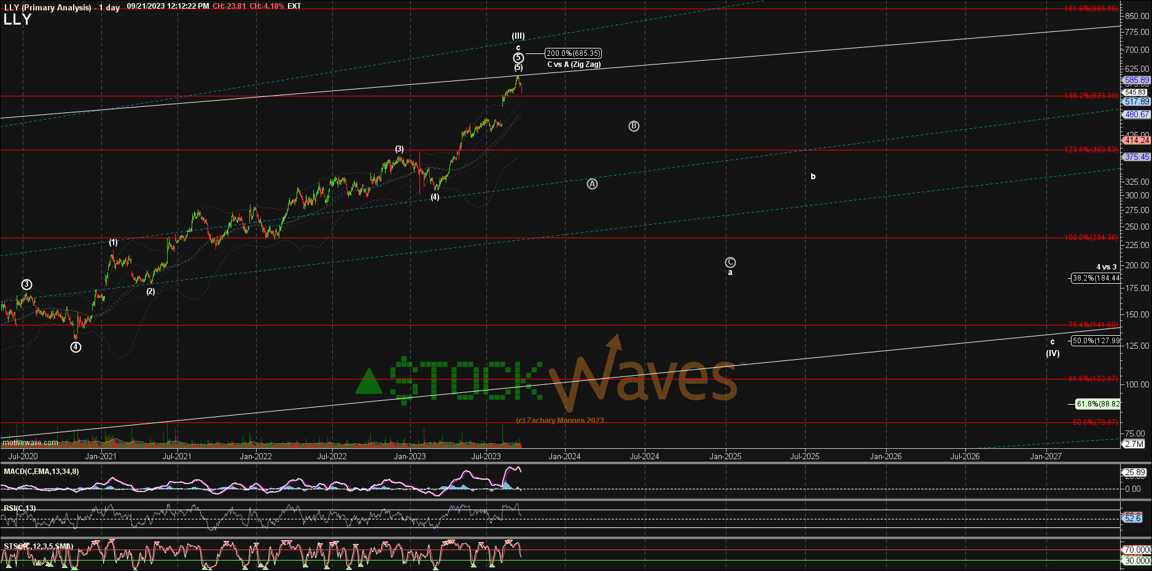Click the Jan-2024 date on time axis
1152x571 pixels.
(564, 456)
